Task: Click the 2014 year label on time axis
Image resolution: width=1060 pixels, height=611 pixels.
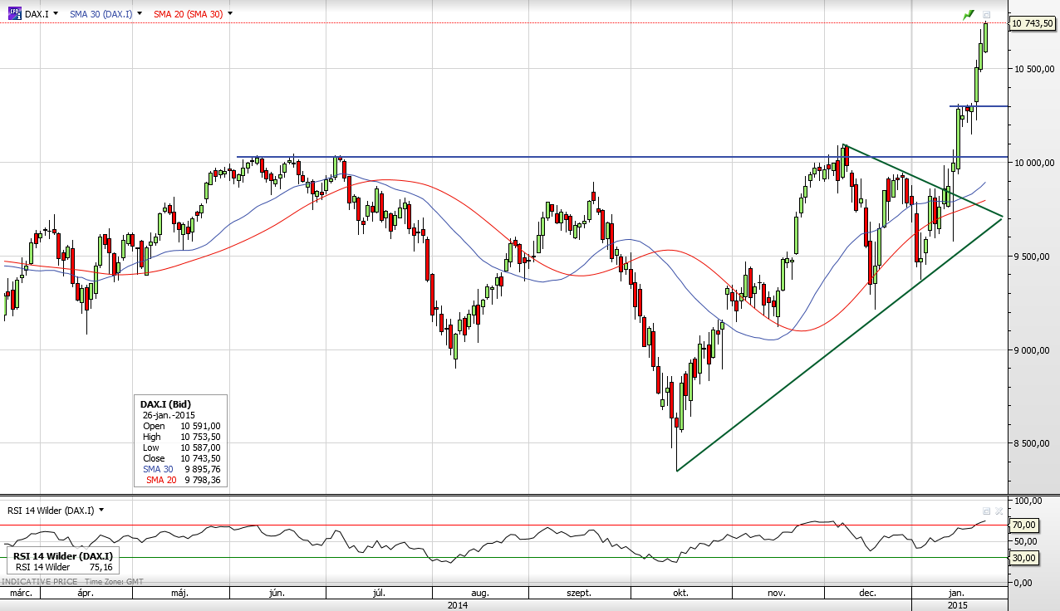Action: [x=457, y=605]
